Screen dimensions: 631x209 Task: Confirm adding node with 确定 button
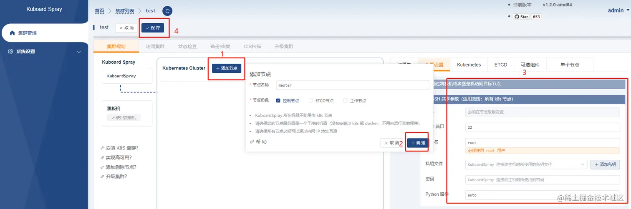[x=418, y=143]
